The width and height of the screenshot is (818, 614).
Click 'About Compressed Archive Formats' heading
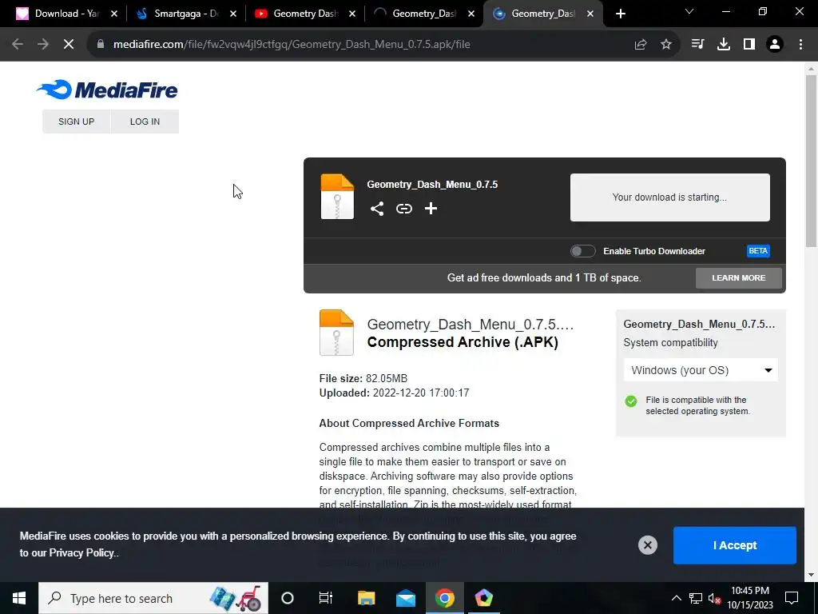409,424
